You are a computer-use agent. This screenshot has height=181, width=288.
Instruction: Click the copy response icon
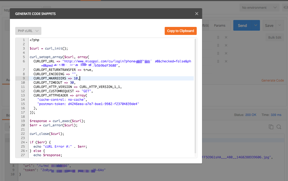tap(271, 127)
